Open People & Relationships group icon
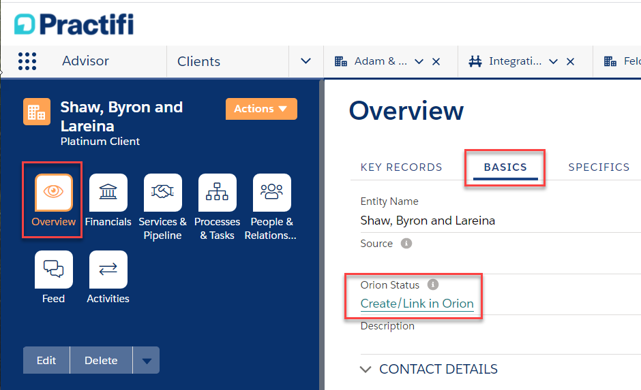641x390 pixels. point(272,193)
